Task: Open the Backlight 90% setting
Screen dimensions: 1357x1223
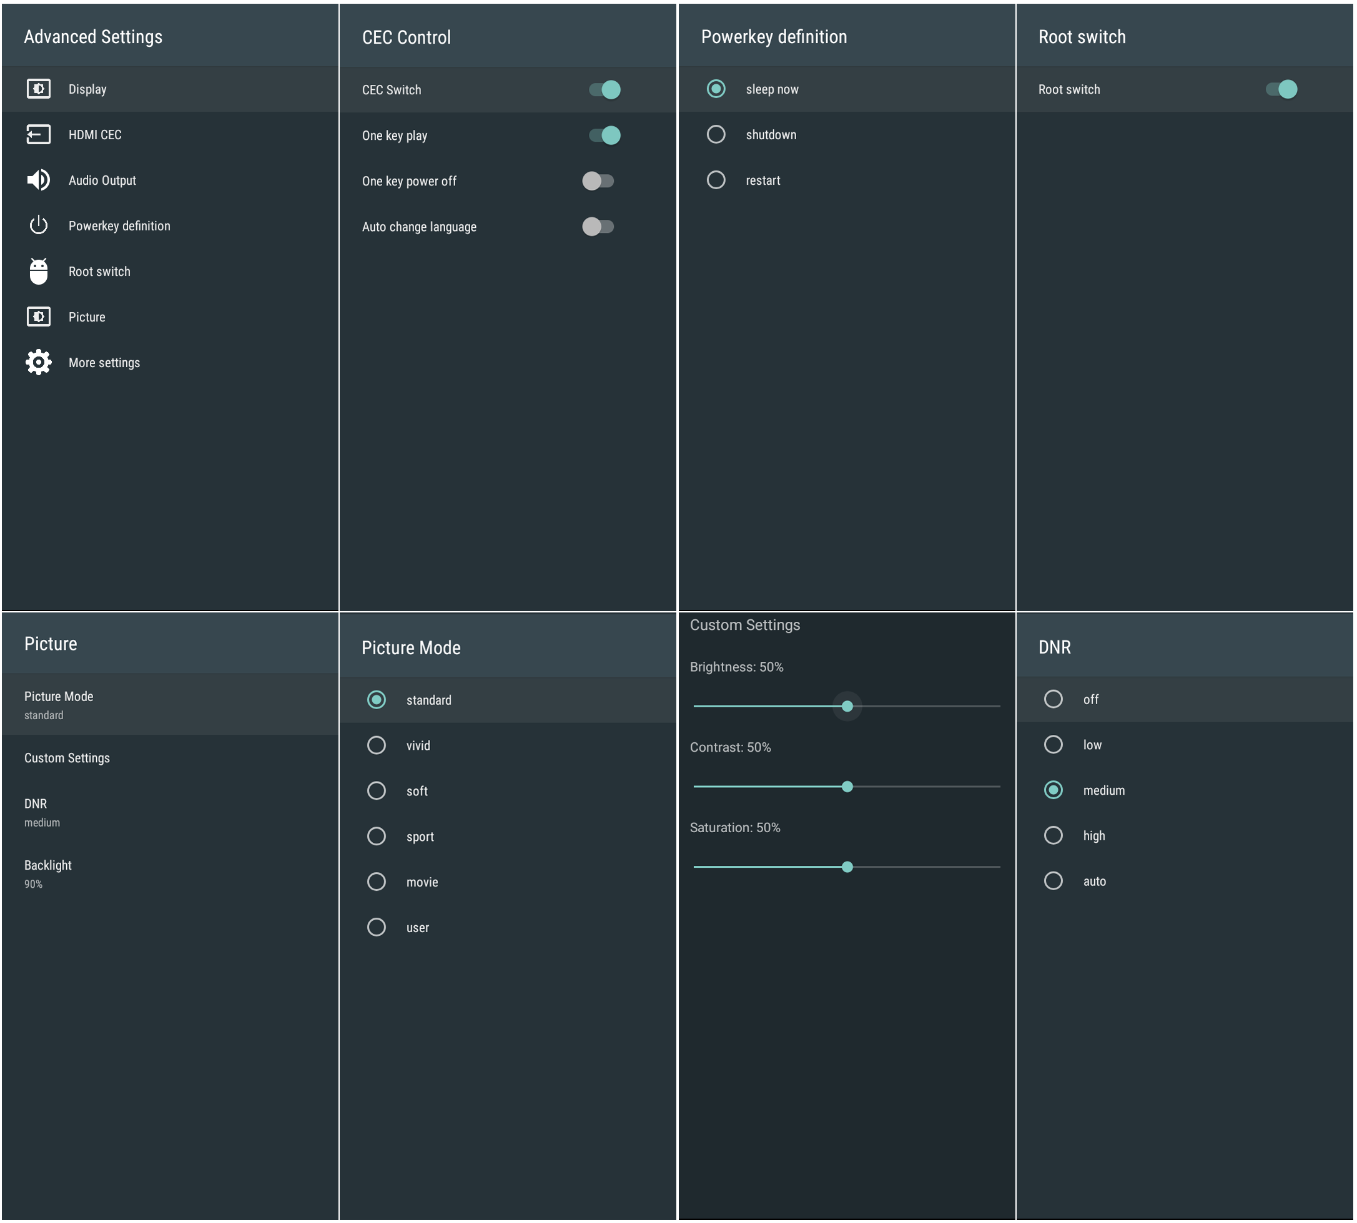Action: [x=169, y=873]
